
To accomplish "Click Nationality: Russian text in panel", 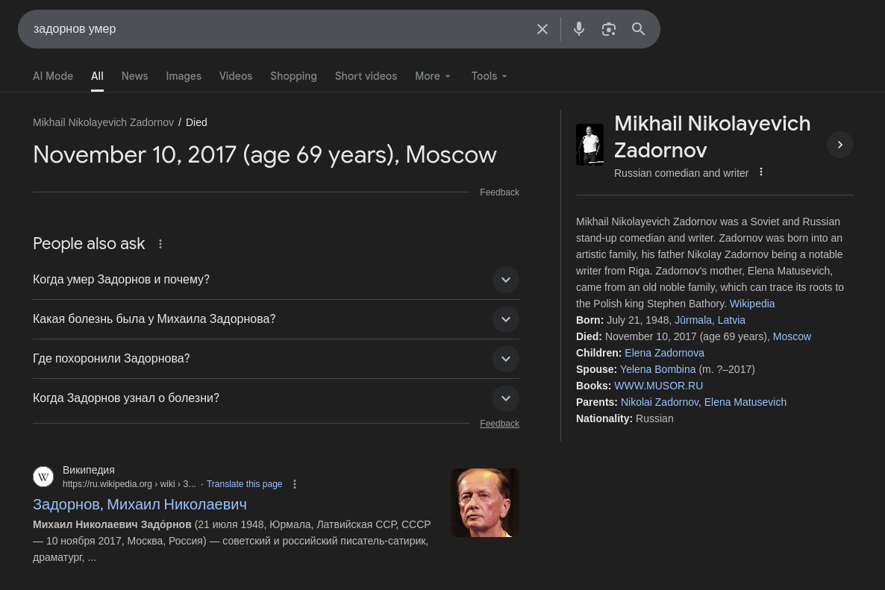I will tap(625, 418).
